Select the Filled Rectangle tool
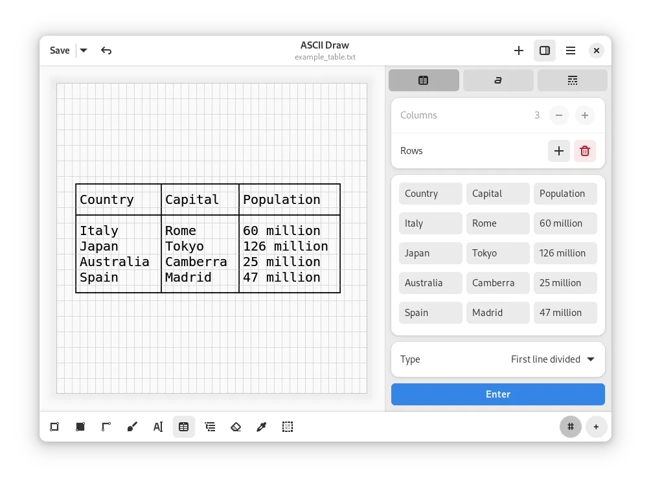This screenshot has height=485, width=651. 80,427
